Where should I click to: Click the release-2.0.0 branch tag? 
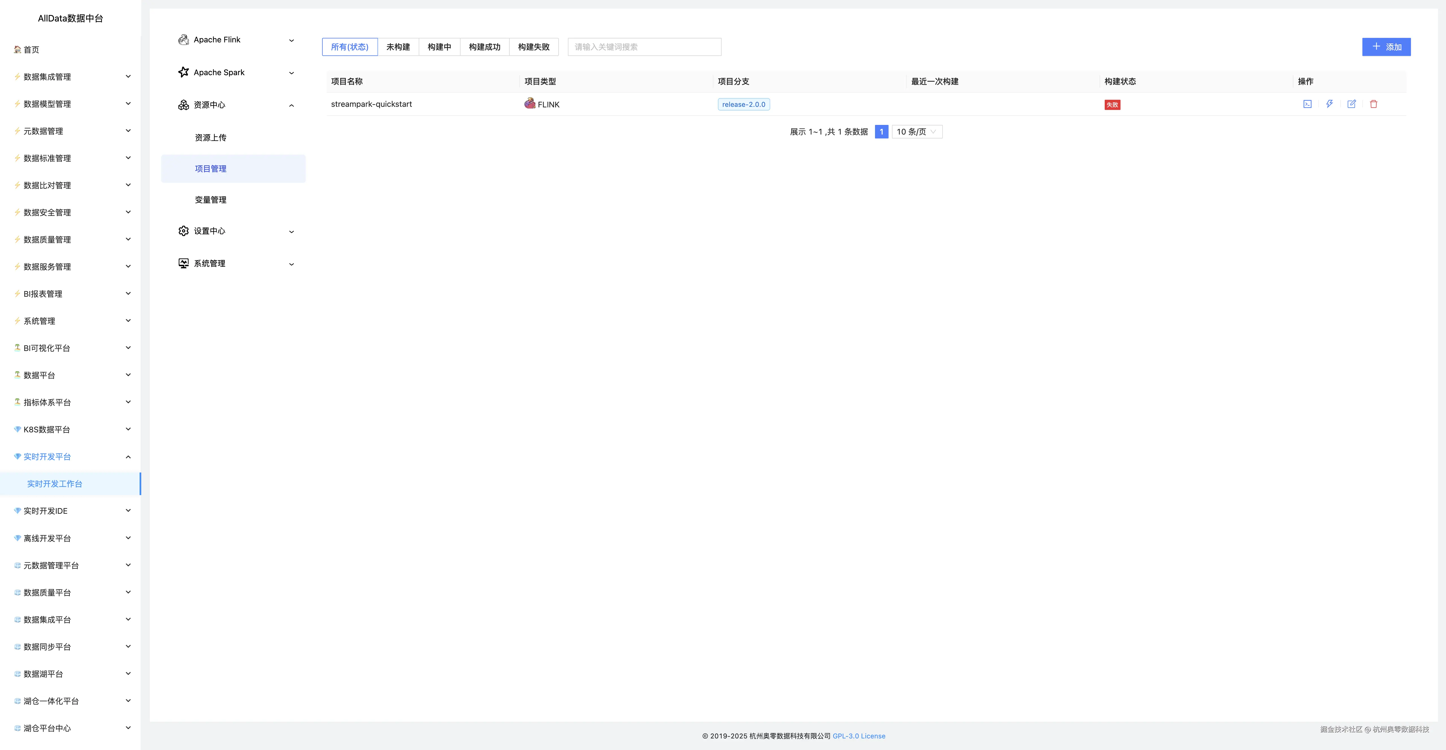(x=743, y=104)
